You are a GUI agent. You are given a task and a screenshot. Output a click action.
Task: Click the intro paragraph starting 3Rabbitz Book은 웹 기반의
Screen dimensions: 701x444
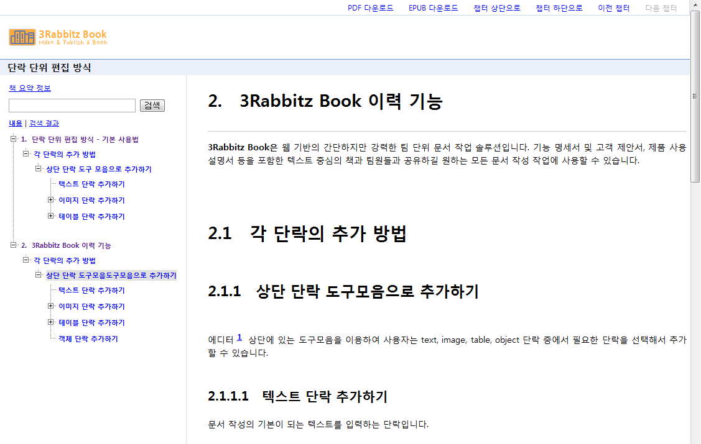pyautogui.click(x=447, y=154)
